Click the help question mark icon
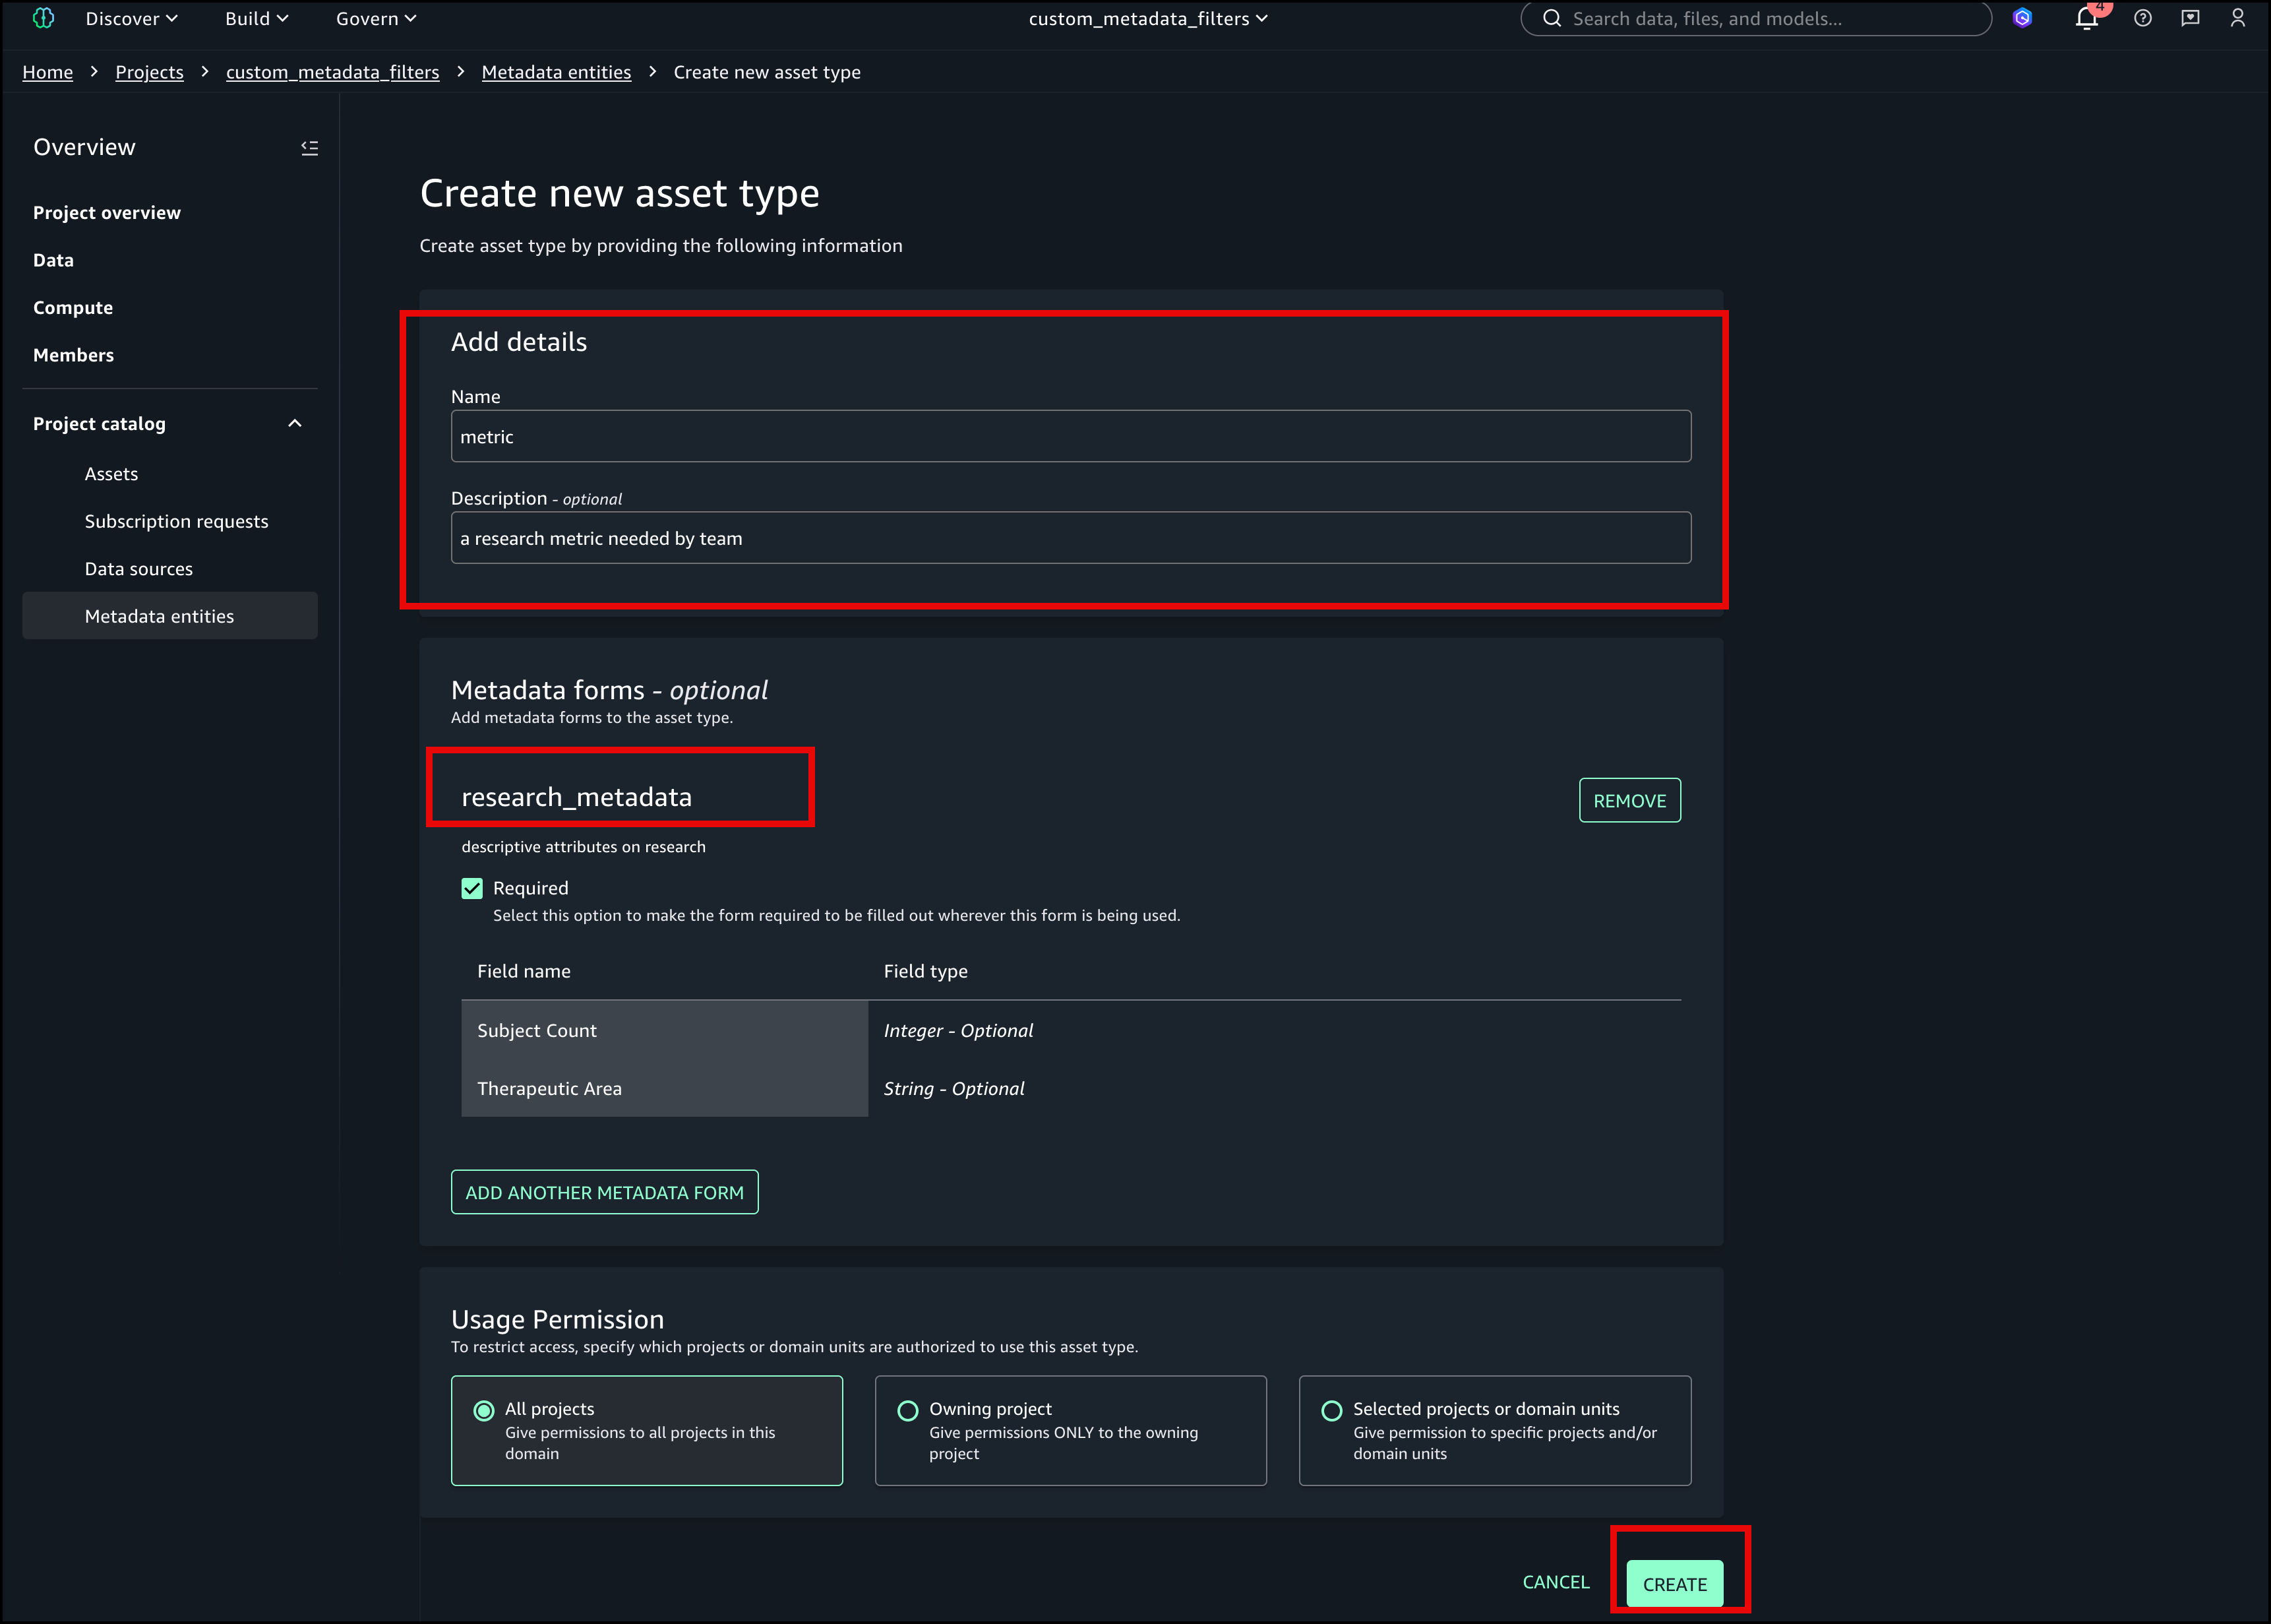 click(2142, 18)
